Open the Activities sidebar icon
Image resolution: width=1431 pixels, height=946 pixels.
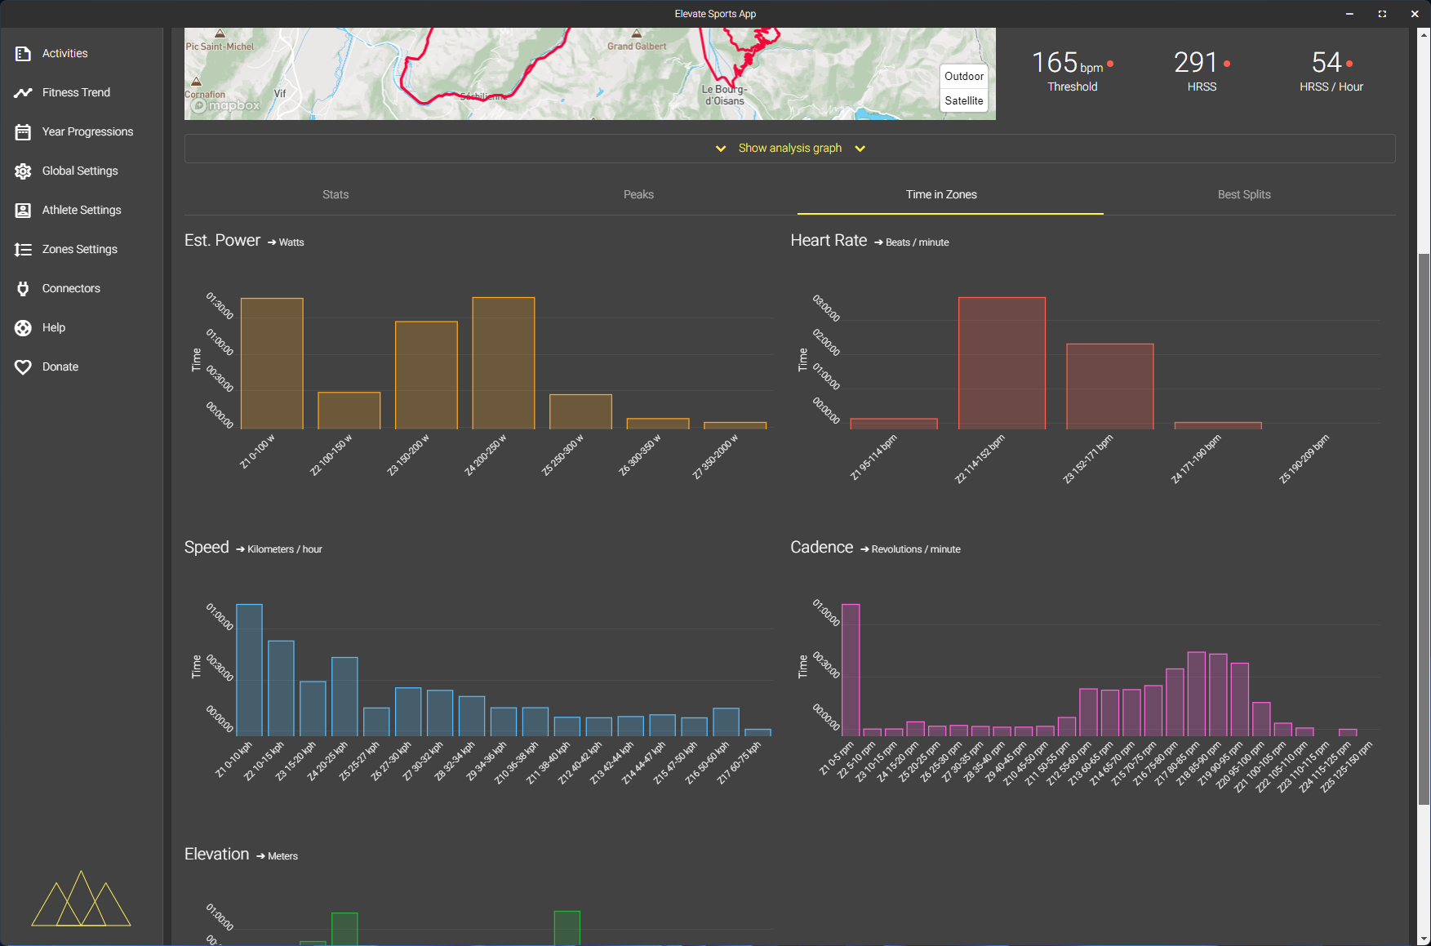23,54
